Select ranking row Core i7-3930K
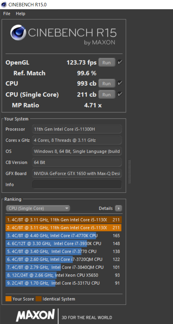This screenshot has width=173, height=324. pyautogui.click(x=64, y=244)
